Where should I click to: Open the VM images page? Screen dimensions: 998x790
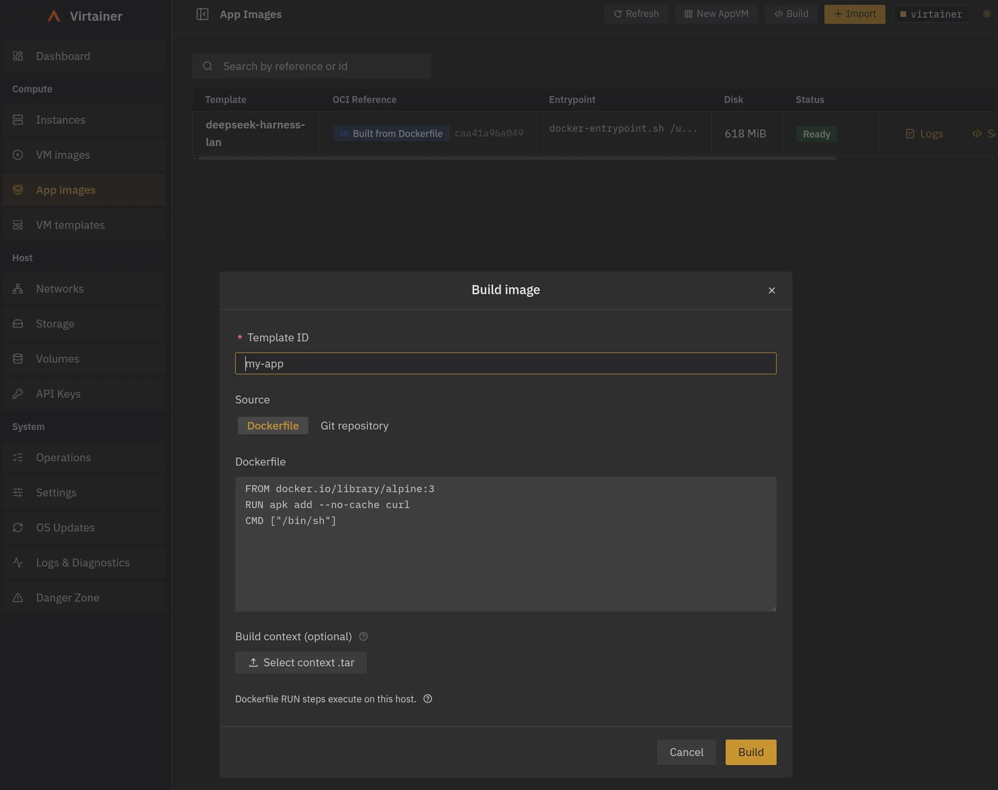coord(84,155)
